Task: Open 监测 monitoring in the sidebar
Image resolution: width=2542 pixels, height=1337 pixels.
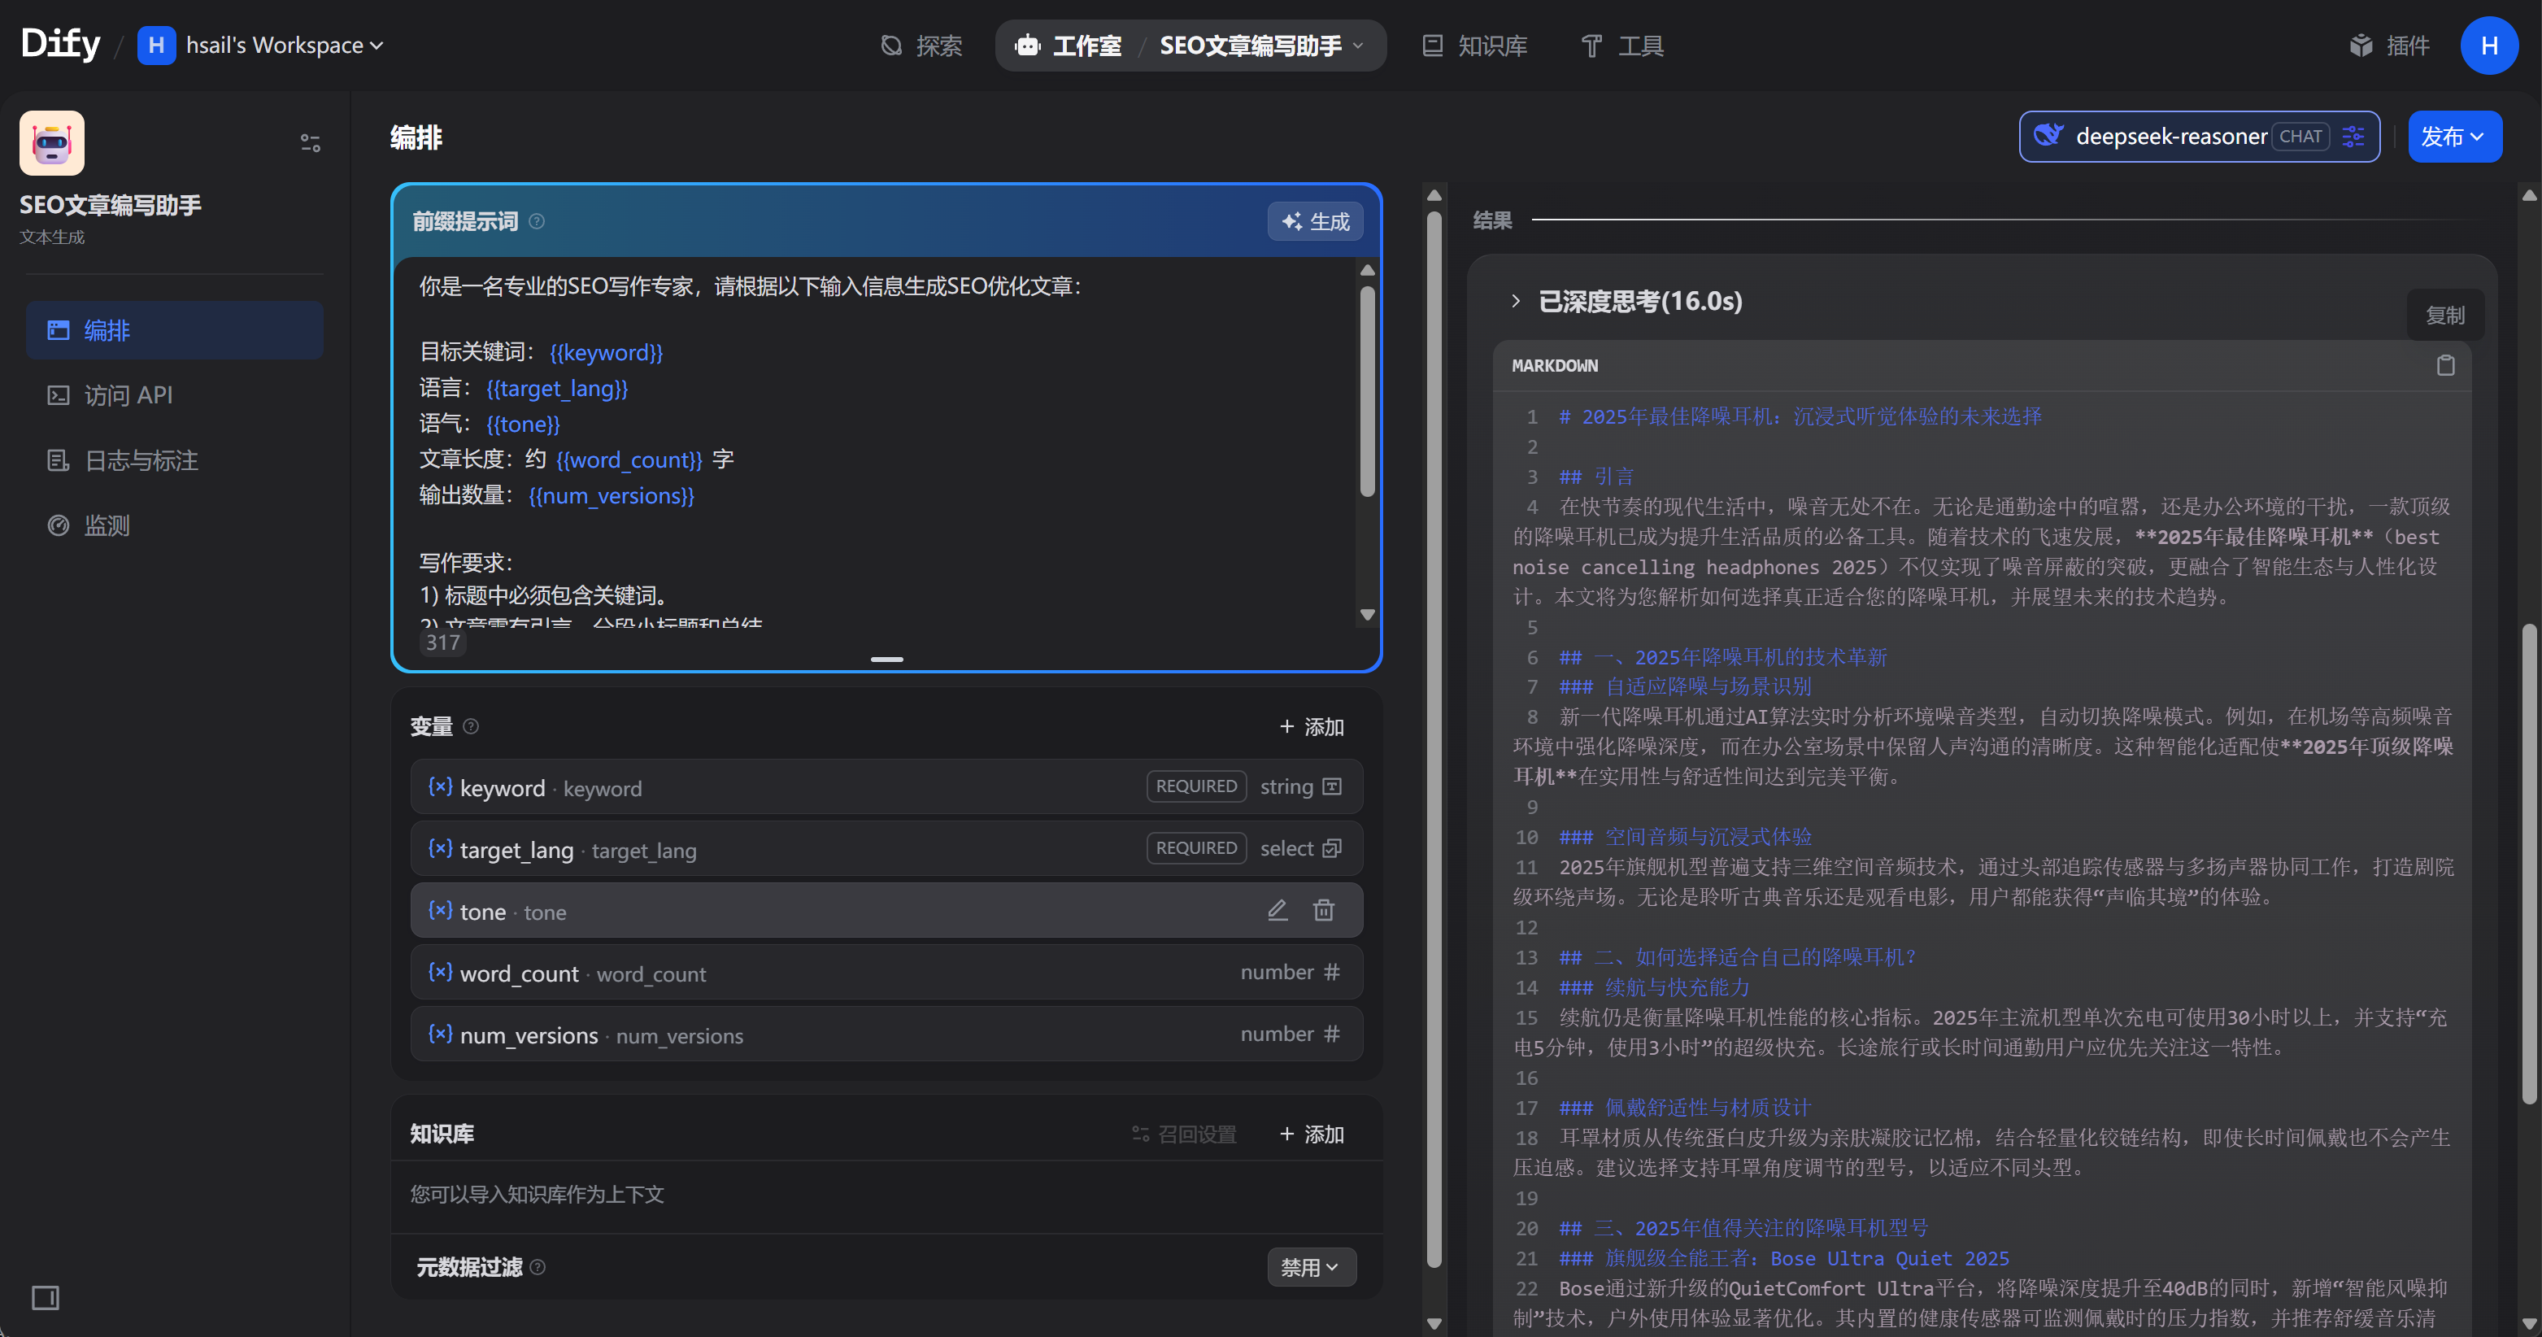Action: [x=175, y=526]
